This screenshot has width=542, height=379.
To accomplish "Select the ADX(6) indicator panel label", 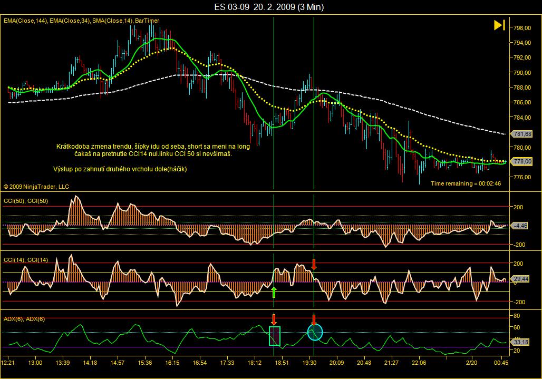I will 24,319.
